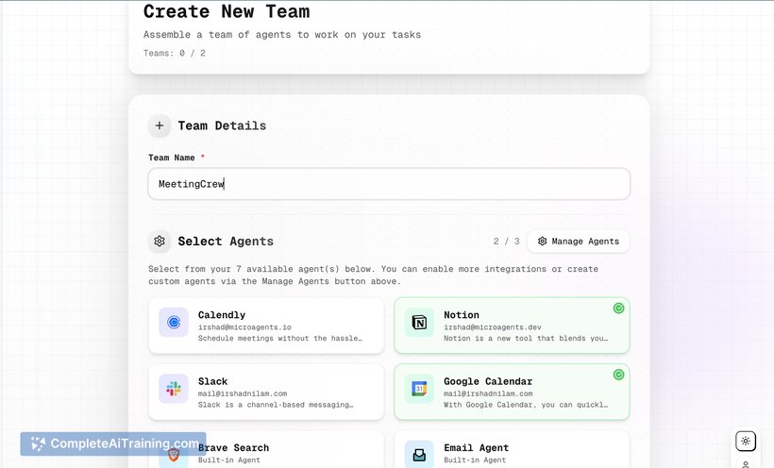Click 'Assemble a team of agents' subtitle

(x=282, y=35)
